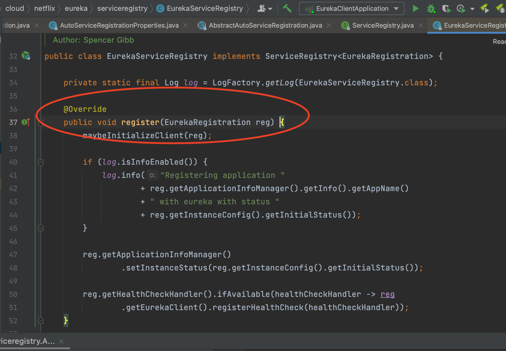This screenshot has width=506, height=351.
Task: Click the o: parameter hint in log.info
Action: (x=152, y=175)
